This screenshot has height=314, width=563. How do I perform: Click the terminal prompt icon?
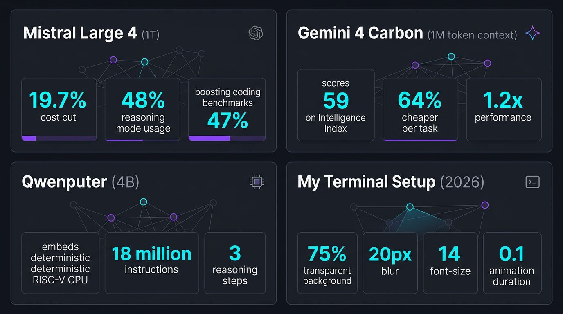(532, 182)
